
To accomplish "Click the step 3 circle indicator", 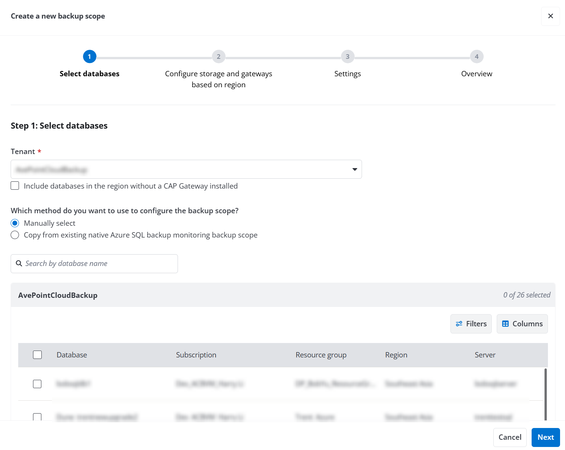I will pyautogui.click(x=348, y=56).
